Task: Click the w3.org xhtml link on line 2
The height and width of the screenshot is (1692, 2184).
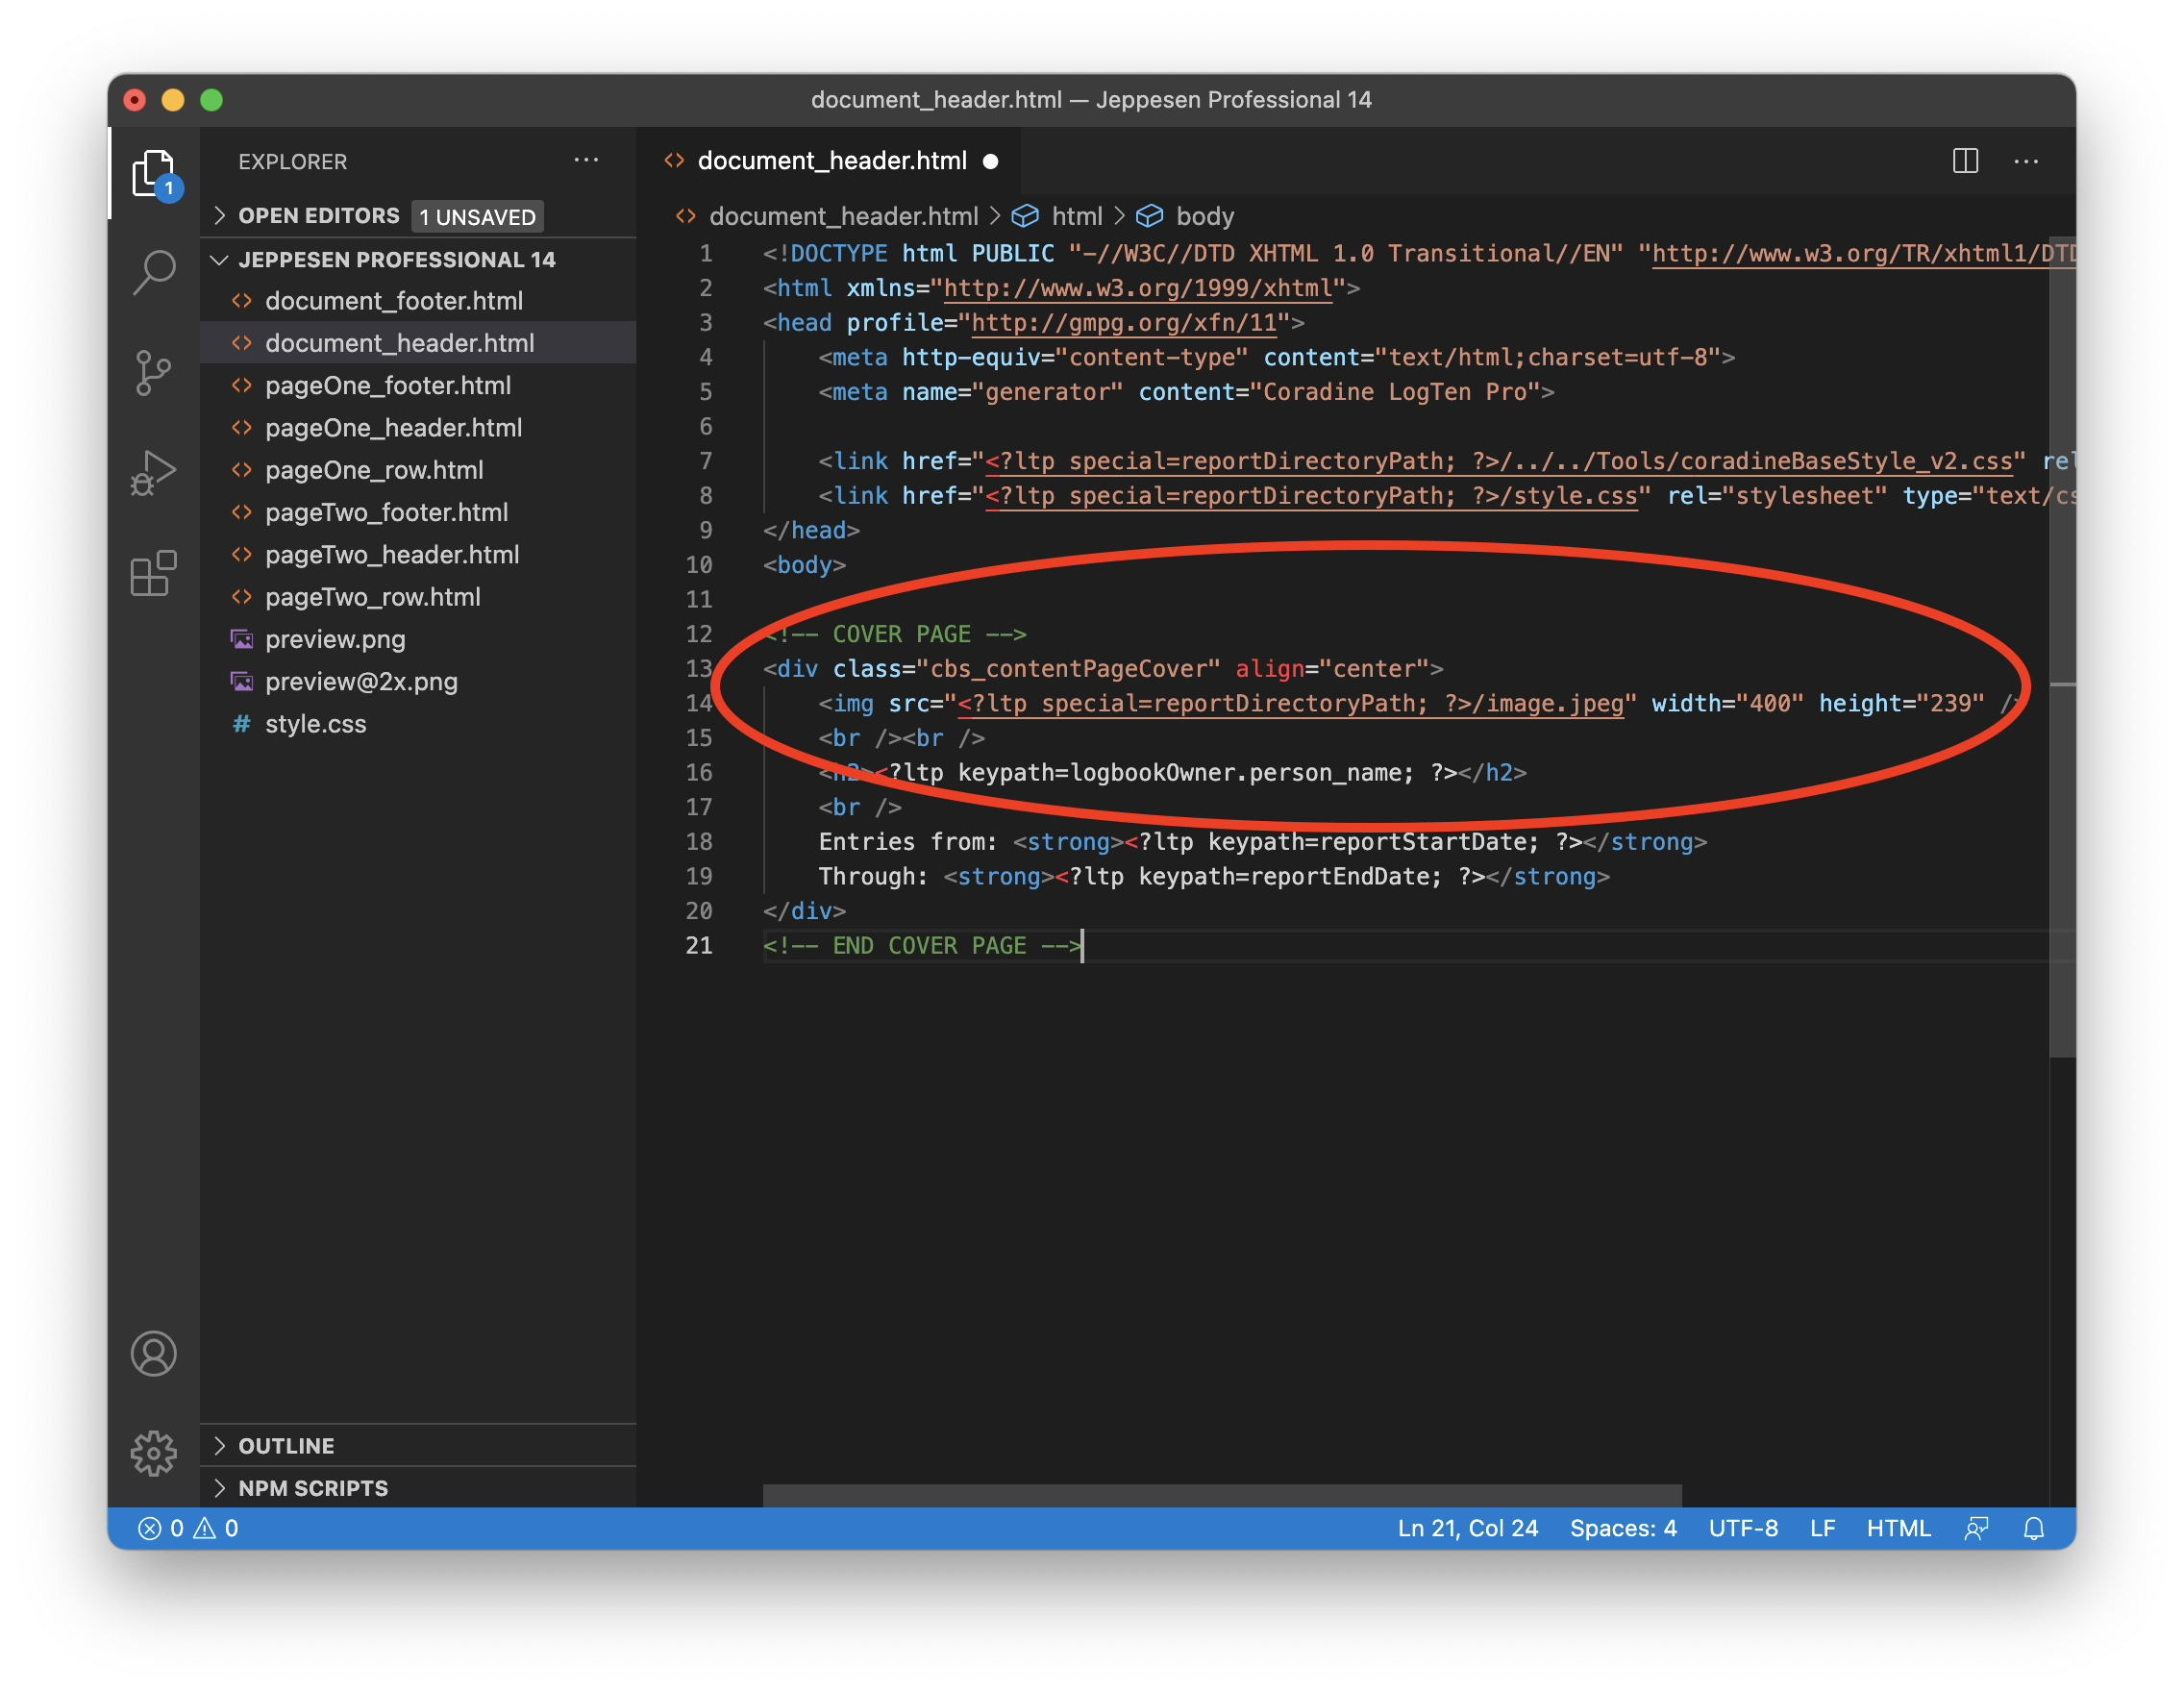Action: tap(1138, 288)
